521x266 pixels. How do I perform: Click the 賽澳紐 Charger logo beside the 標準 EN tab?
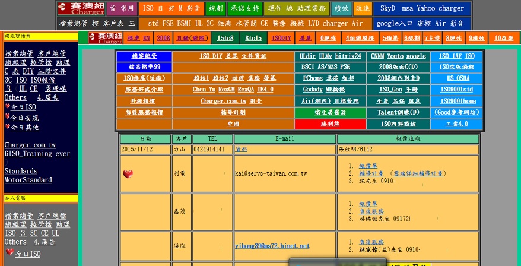pos(106,38)
